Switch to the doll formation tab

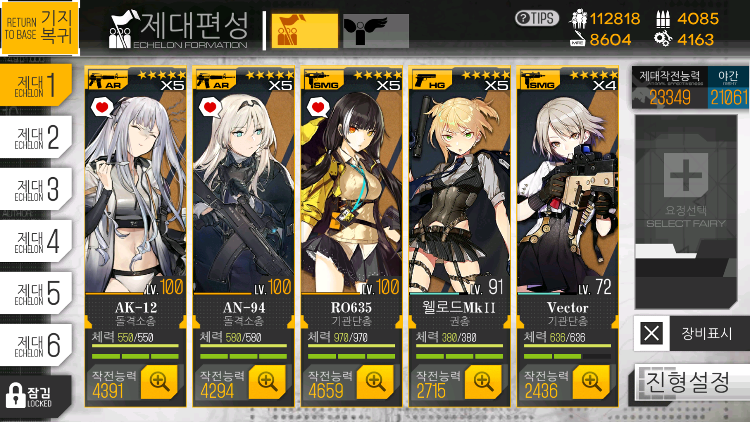[x=305, y=31]
